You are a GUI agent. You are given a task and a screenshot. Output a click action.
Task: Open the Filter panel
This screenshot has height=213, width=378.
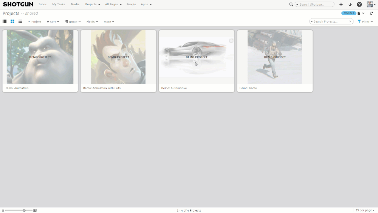pos(365,21)
